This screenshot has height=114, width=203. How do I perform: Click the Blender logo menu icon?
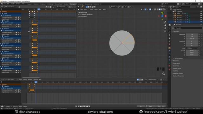click(2, 4)
